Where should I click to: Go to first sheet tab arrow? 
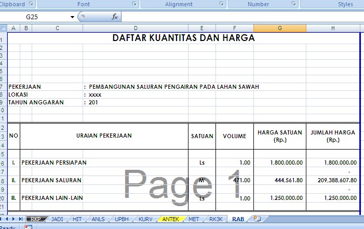tap(1, 219)
